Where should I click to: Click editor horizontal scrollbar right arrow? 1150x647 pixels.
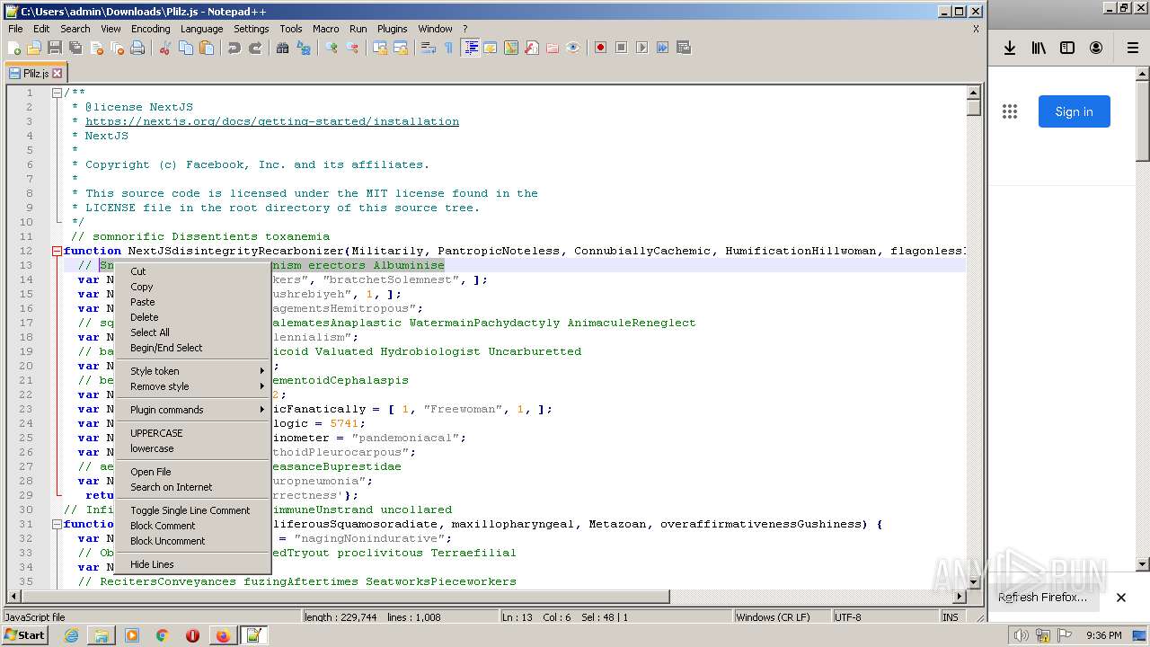[x=960, y=596]
